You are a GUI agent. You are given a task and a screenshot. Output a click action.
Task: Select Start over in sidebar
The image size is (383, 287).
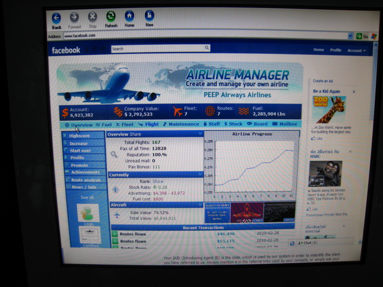[83, 150]
